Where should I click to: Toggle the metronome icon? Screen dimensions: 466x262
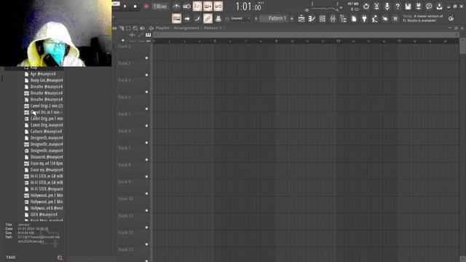point(176,7)
